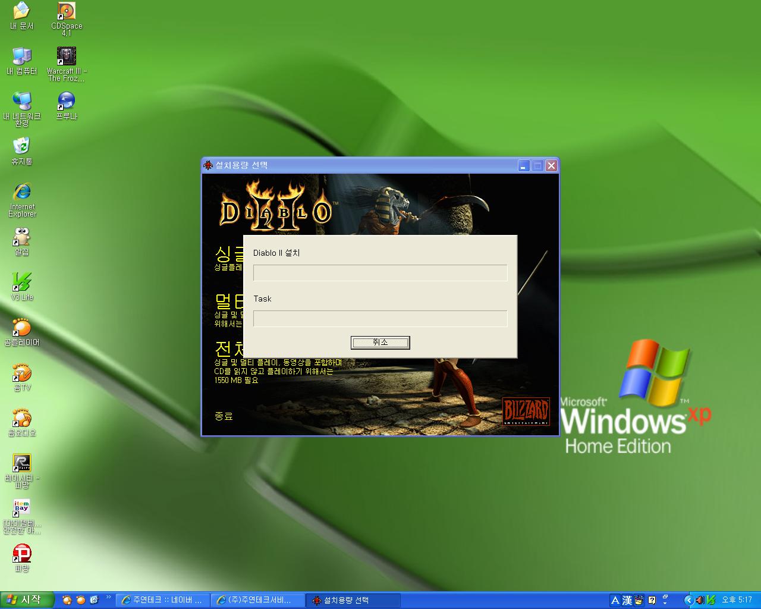
Task: Launch first 곰플레이어 quick launch icon
Action: tap(67, 600)
